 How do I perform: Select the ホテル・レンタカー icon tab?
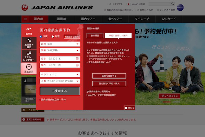click(x=29, y=56)
